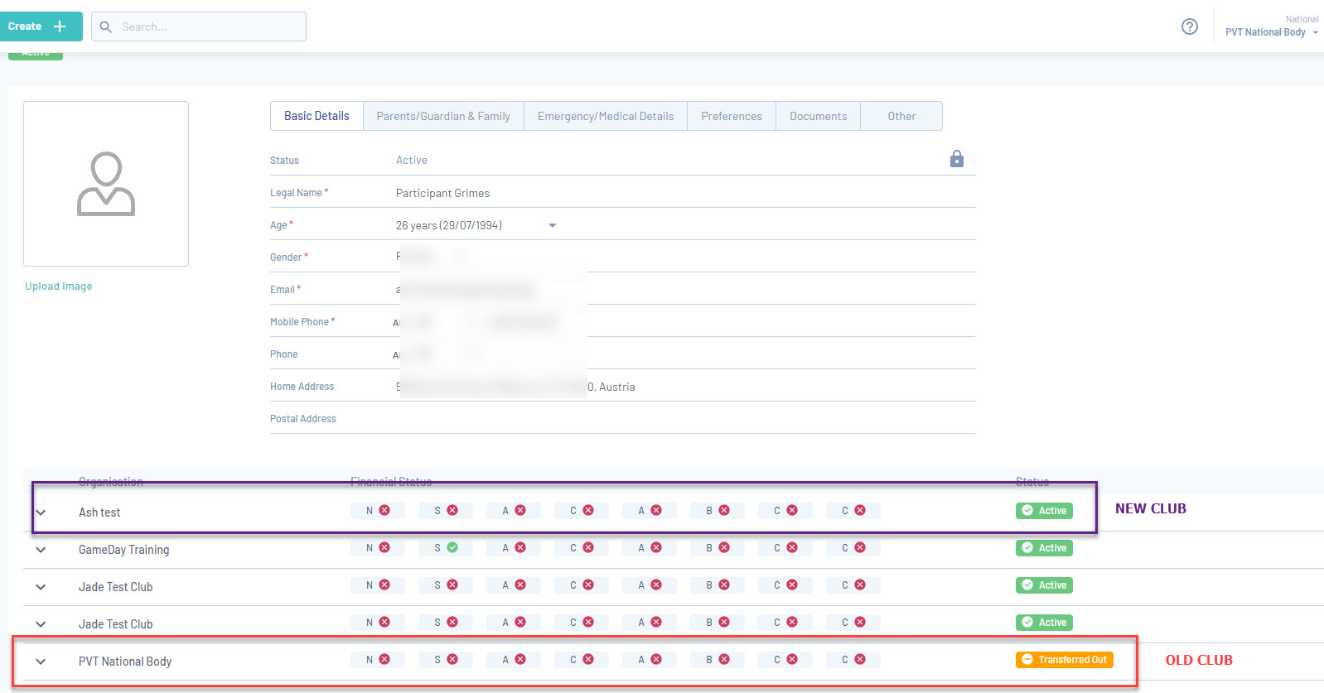
Task: Click the Create button
Action: point(41,26)
